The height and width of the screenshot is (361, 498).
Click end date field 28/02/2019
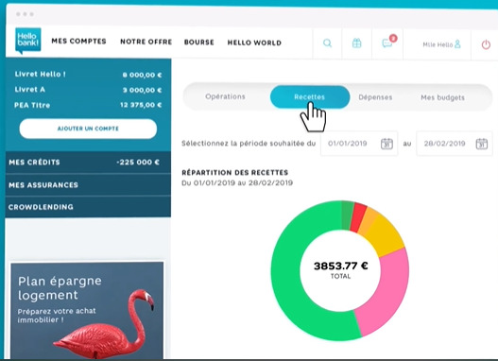point(455,144)
